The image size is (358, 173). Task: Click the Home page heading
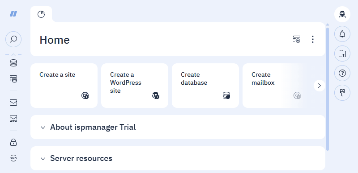click(x=55, y=40)
